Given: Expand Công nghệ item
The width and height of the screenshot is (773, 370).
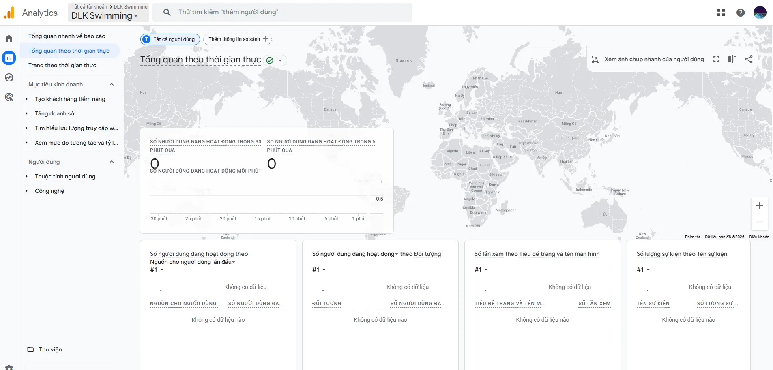Looking at the screenshot, I should 27,191.
